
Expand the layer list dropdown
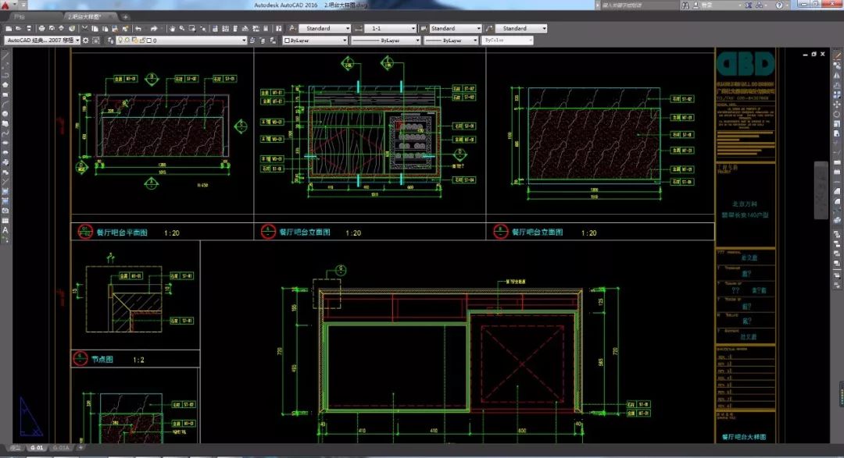(x=243, y=40)
